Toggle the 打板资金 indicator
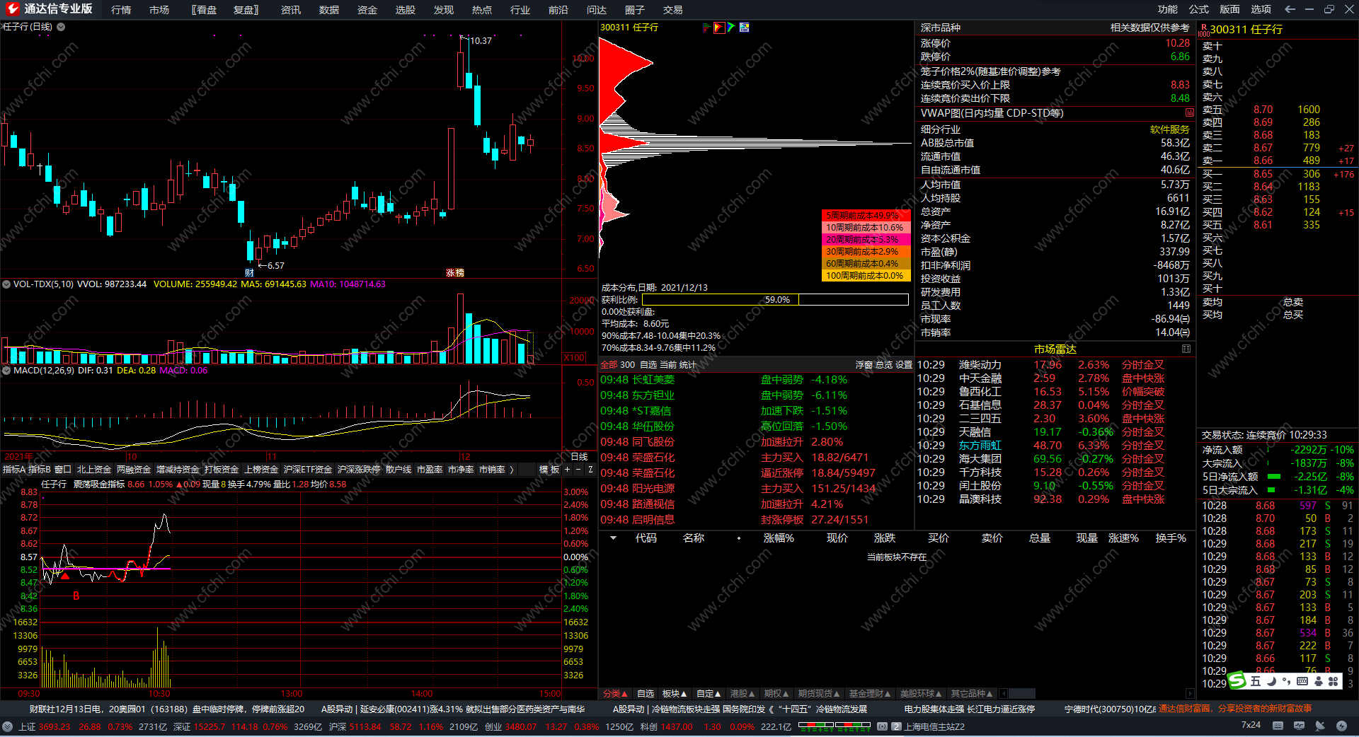 (222, 470)
